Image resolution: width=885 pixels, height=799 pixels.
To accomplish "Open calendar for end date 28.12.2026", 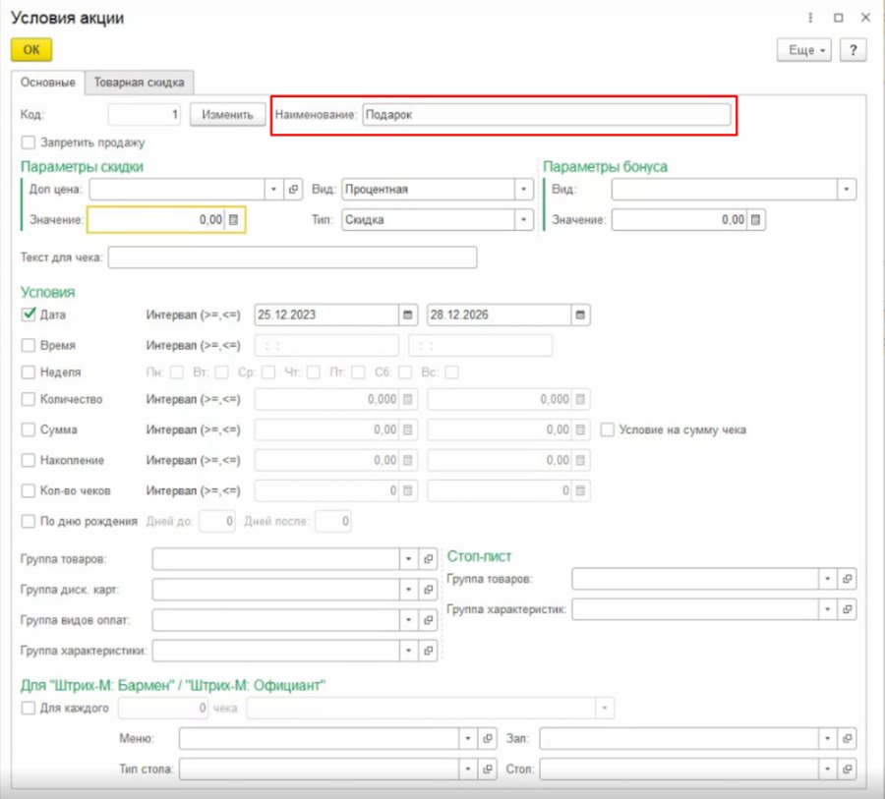I will click(580, 314).
